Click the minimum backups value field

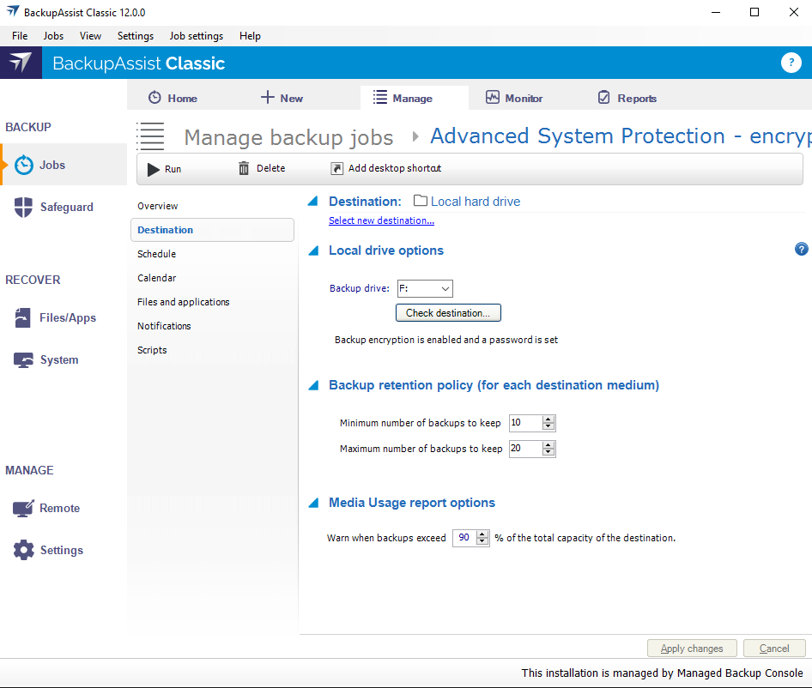point(525,423)
